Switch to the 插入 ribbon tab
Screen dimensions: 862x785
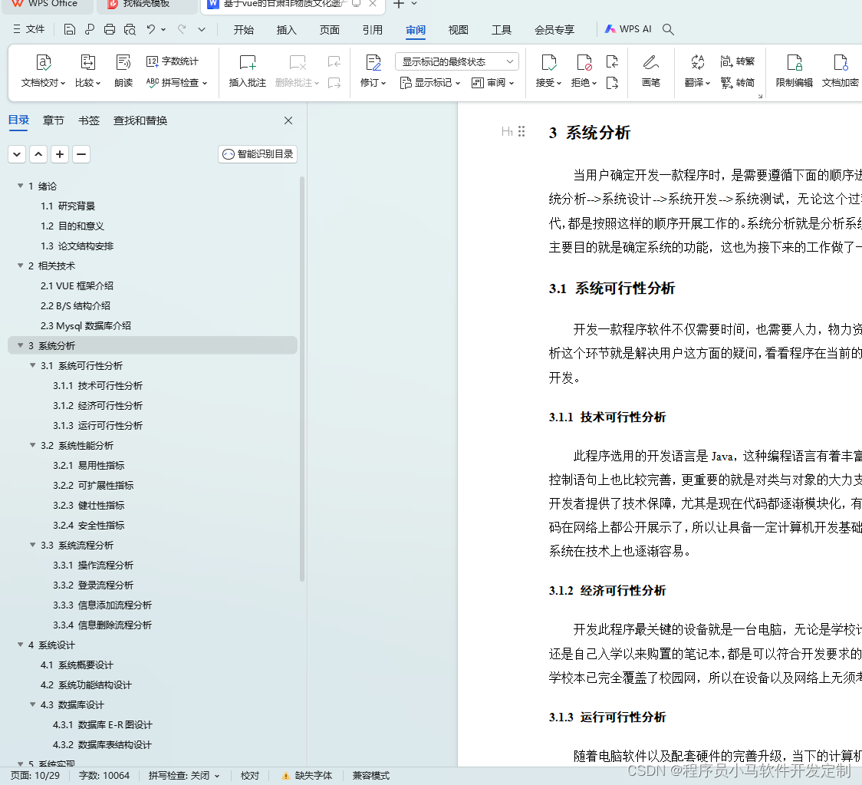point(286,30)
